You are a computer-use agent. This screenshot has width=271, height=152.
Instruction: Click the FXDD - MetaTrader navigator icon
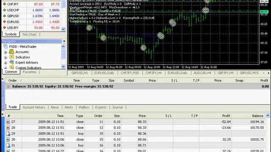click(x=6, y=46)
